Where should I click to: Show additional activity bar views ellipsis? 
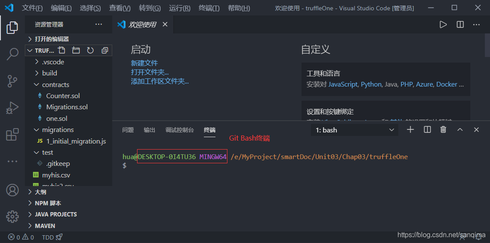pyautogui.click(x=12, y=162)
